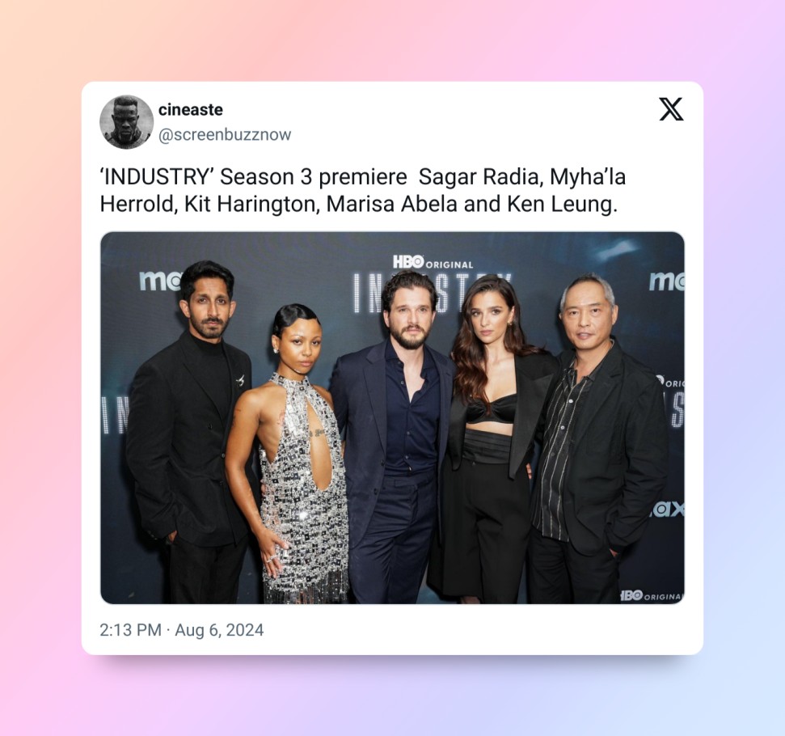
Task: Click the max logo at the photo's top right
Action: tap(666, 281)
